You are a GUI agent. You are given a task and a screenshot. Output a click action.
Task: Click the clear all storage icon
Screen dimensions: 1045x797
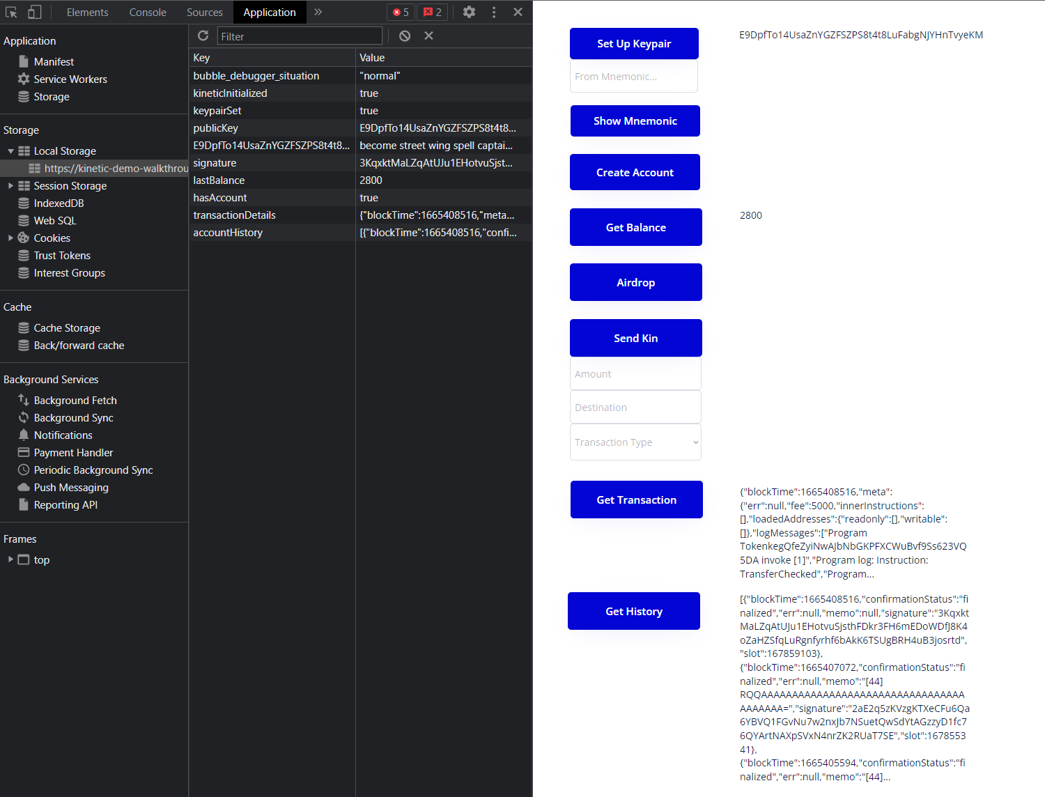pos(405,36)
